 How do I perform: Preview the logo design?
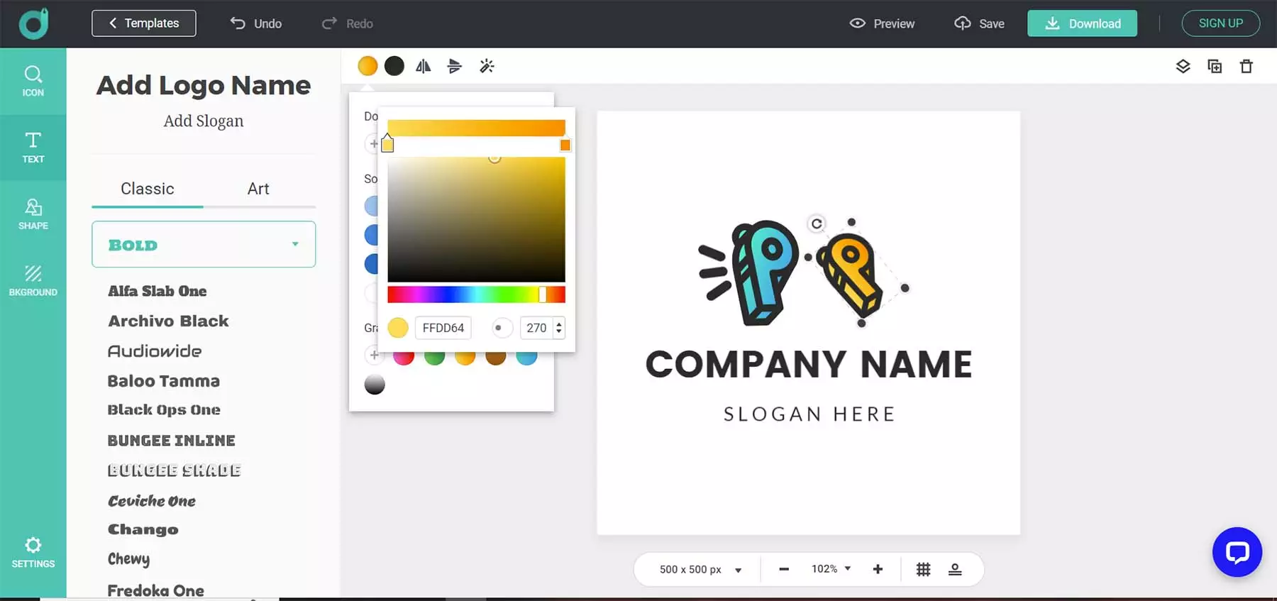click(882, 23)
